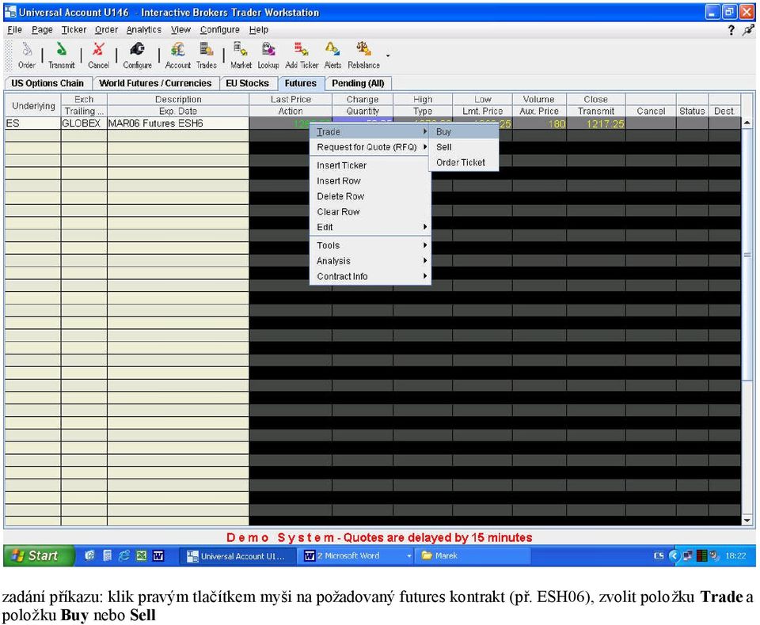The width and height of the screenshot is (760, 625).
Task: Click the Lookup toolbar icon
Action: (x=268, y=55)
